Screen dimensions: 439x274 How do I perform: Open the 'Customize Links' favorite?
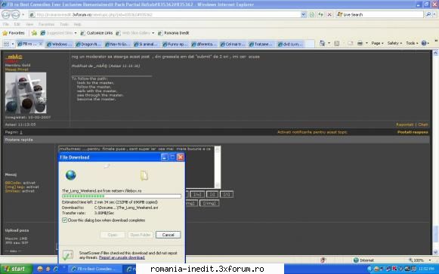pos(97,33)
